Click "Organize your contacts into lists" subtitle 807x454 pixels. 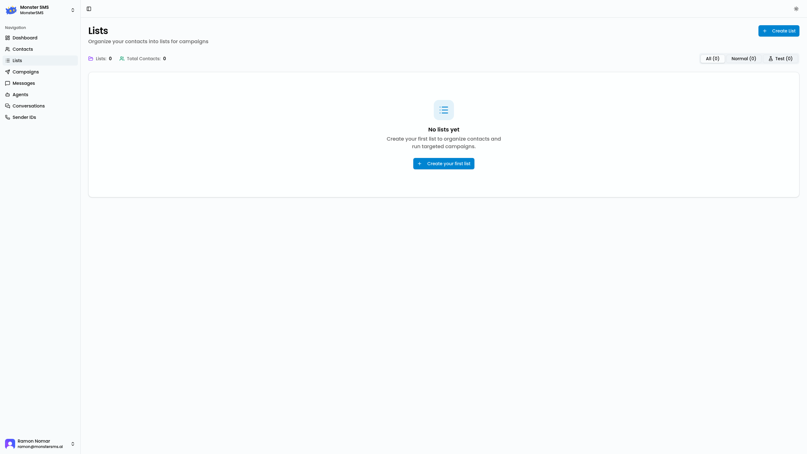148,42
